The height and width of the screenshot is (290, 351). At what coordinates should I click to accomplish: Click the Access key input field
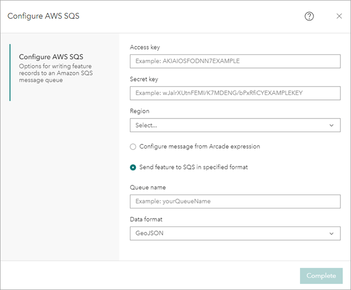point(235,61)
